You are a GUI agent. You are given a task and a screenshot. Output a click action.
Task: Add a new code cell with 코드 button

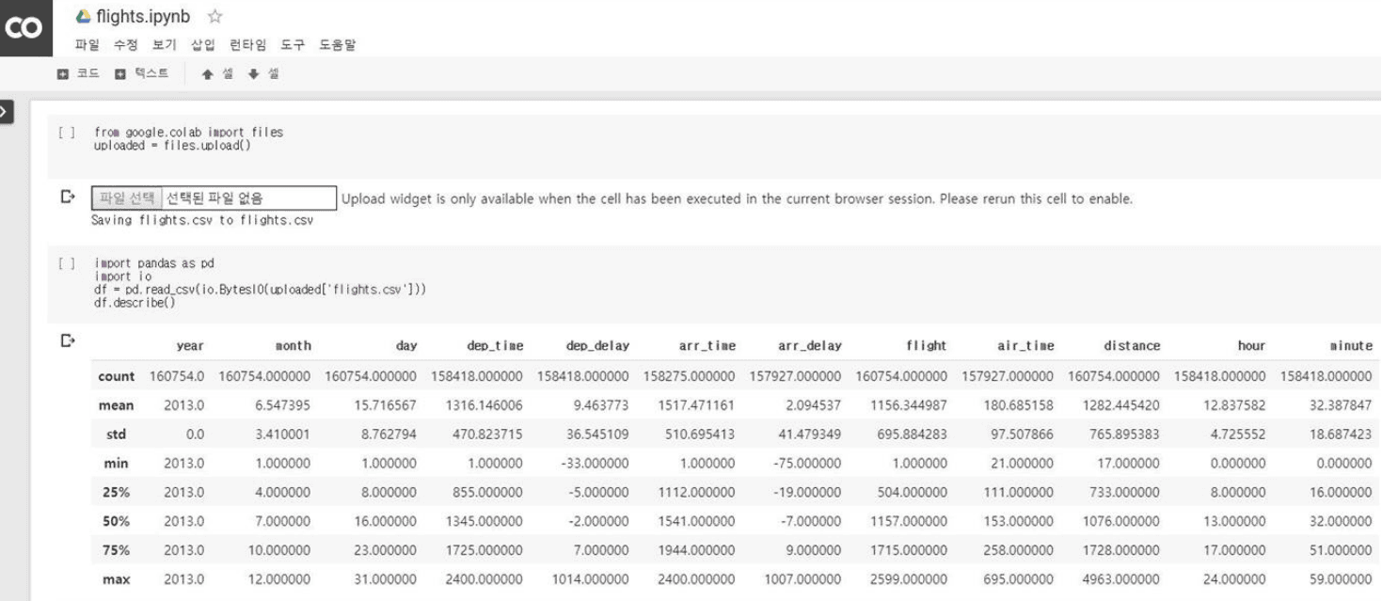point(78,73)
